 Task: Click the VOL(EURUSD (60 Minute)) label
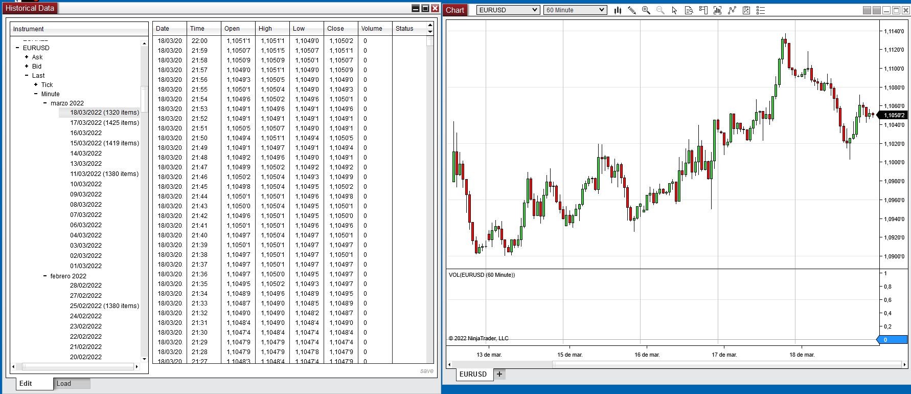tap(482, 275)
